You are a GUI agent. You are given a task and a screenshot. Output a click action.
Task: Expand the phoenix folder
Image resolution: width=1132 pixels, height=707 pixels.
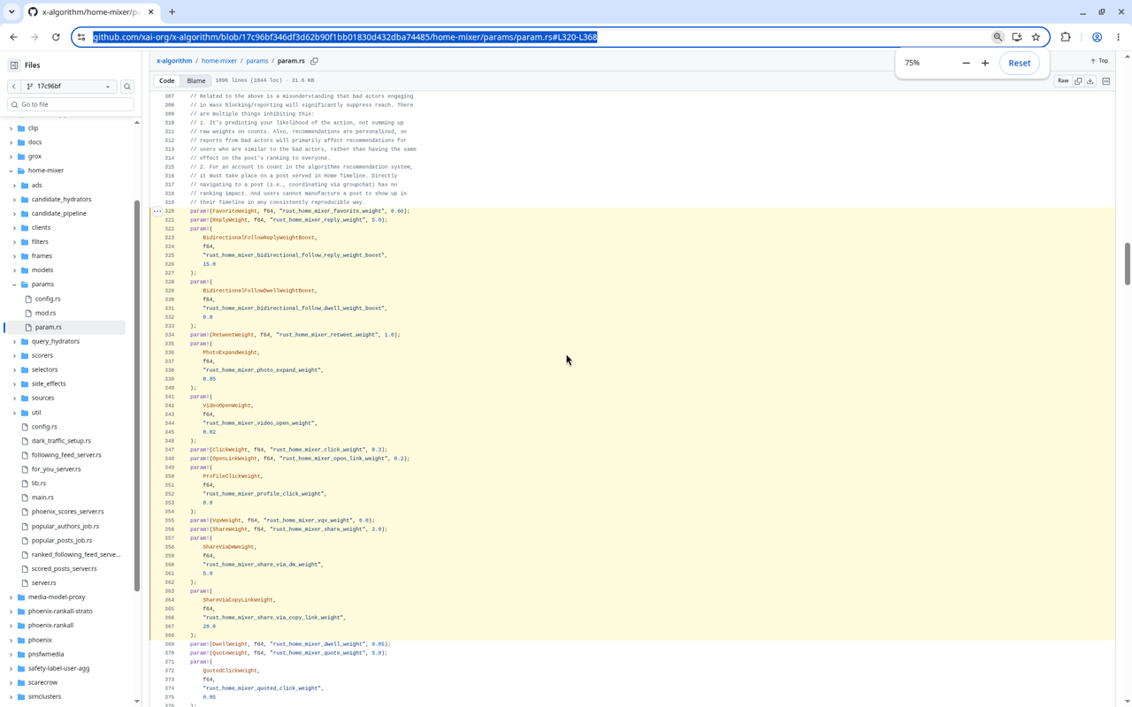(x=11, y=640)
